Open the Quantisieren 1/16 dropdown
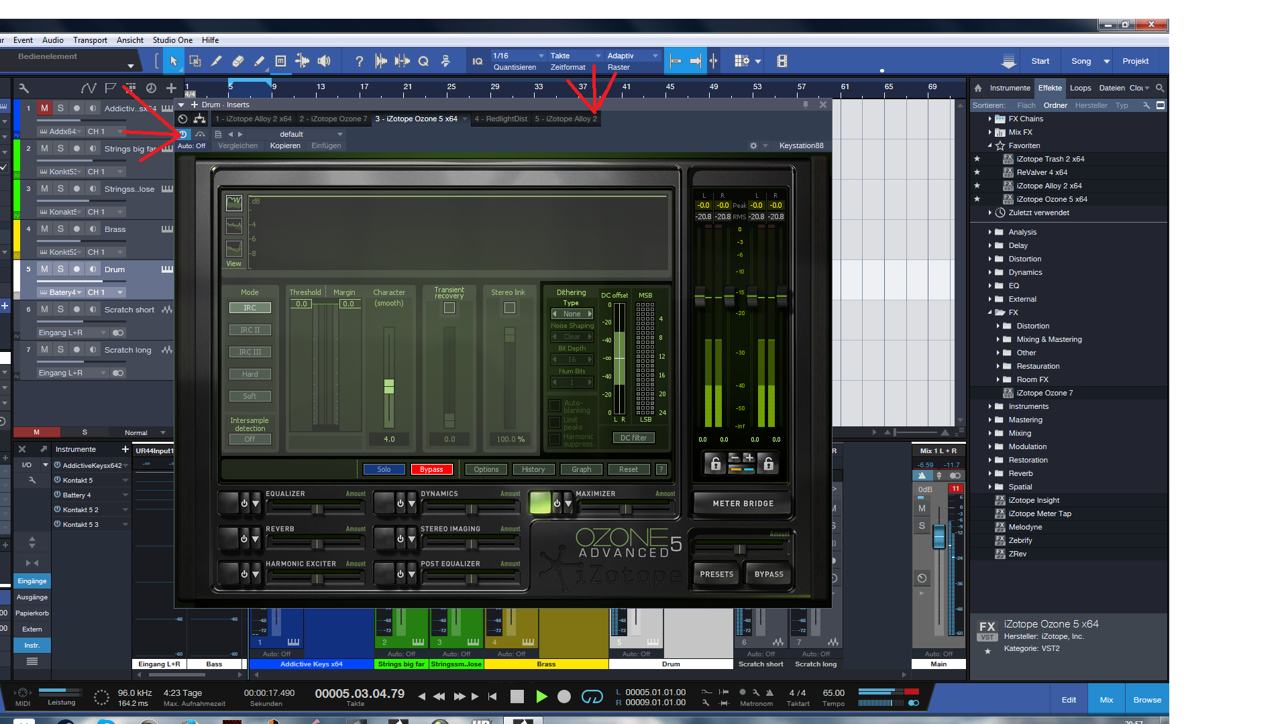This screenshot has height=724, width=1288. tap(518, 56)
